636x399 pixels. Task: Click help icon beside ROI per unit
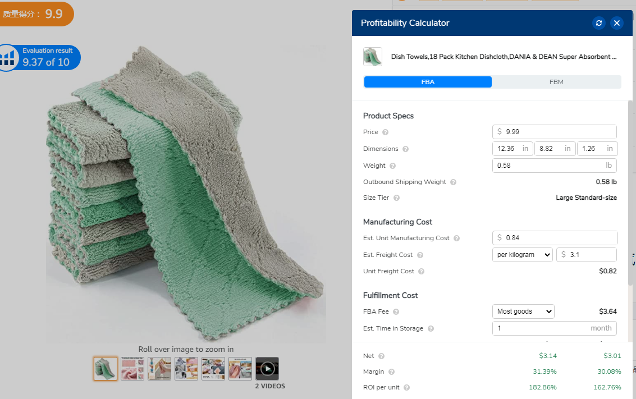406,388
